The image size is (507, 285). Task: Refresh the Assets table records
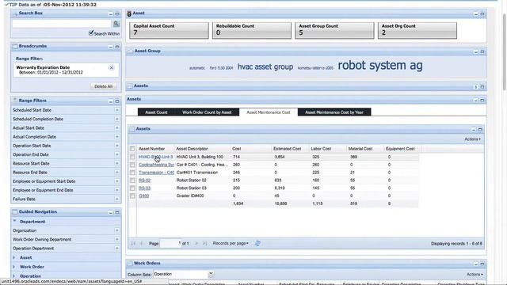[x=257, y=243]
